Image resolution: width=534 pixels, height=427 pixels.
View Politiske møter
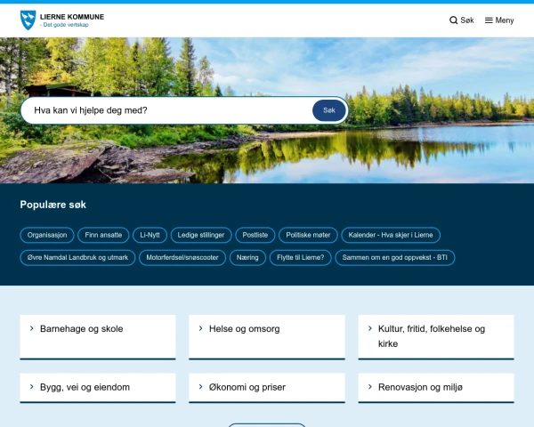pos(307,235)
